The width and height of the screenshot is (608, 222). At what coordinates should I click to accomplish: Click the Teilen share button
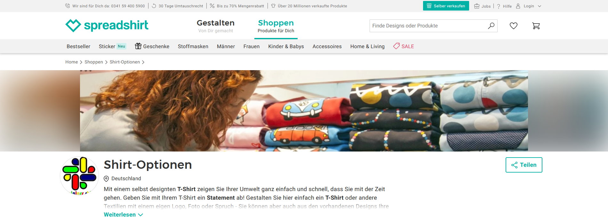click(524, 165)
